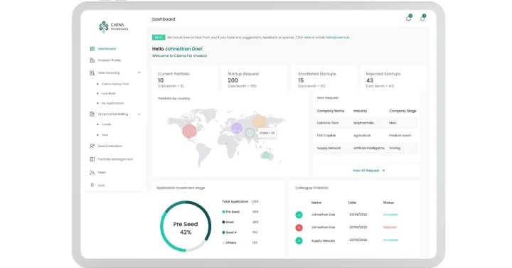
Task: Click the first notification bell icon
Action: coord(408,18)
